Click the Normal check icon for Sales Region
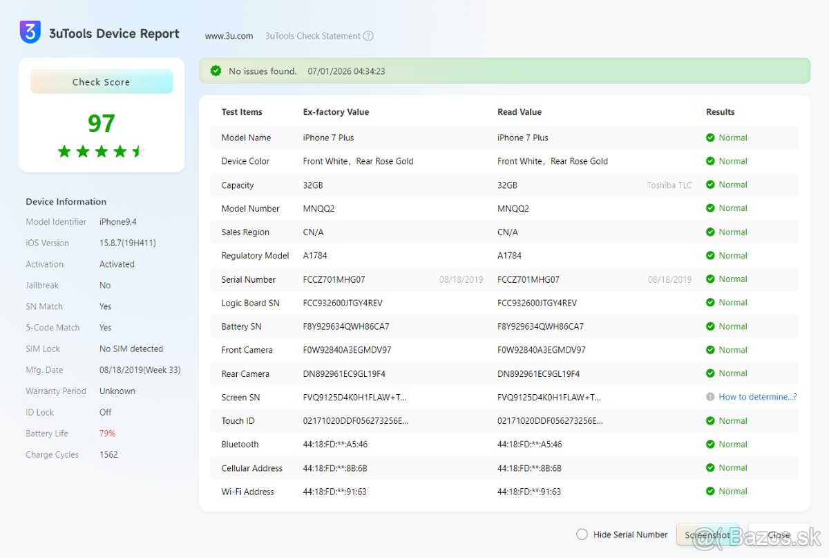Screen dimensions: 829x558 (710, 232)
